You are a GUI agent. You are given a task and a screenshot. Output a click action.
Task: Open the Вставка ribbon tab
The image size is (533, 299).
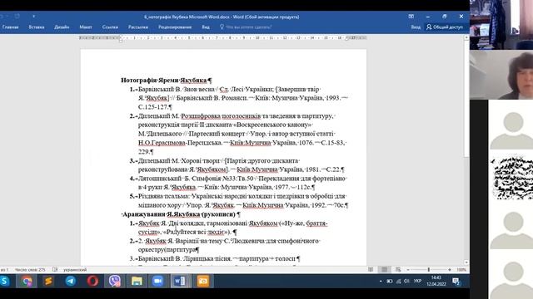point(37,27)
